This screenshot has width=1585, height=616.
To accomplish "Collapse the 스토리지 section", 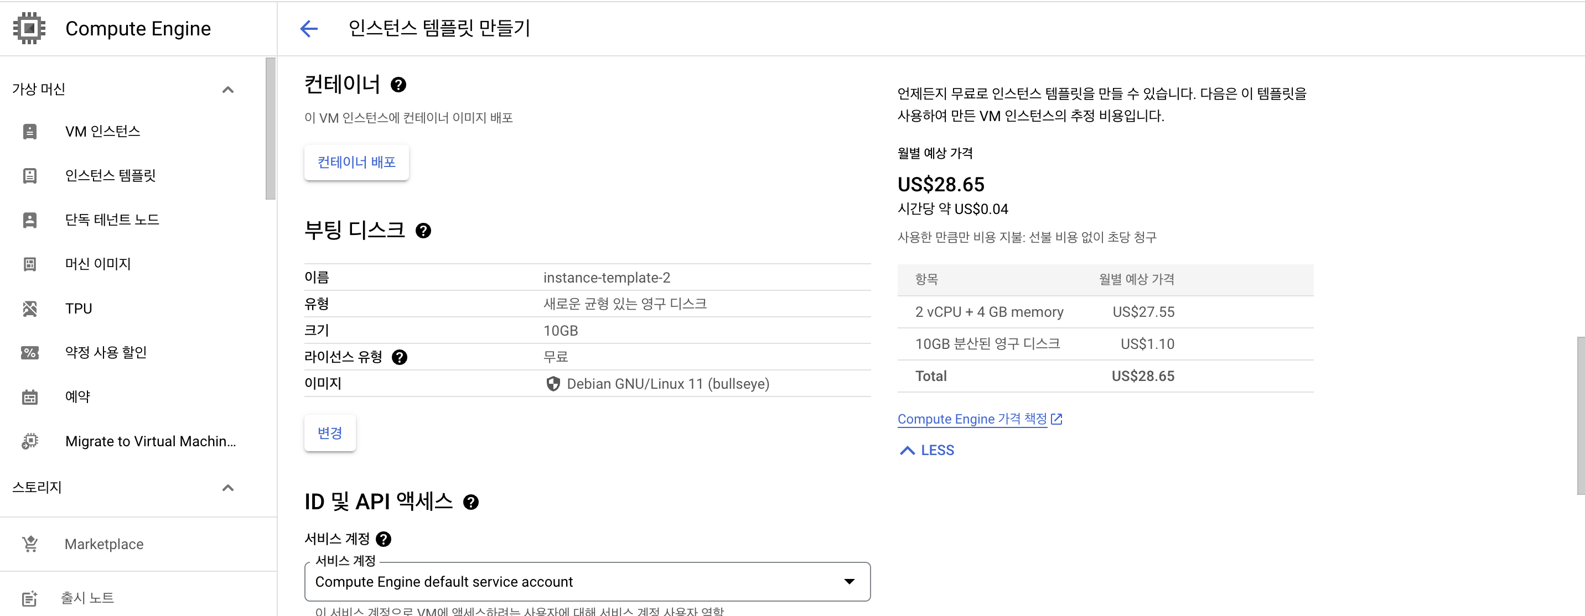I will click(x=227, y=488).
